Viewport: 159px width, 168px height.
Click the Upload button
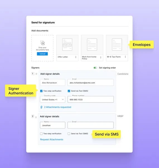click(42, 54)
